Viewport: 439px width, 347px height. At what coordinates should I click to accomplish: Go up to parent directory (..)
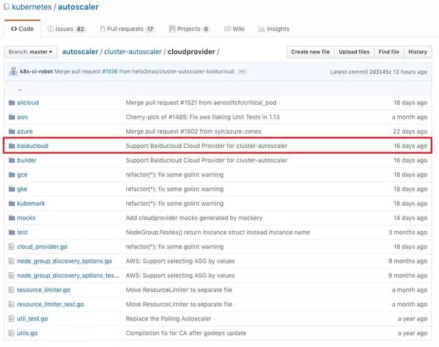pyautogui.click(x=20, y=89)
